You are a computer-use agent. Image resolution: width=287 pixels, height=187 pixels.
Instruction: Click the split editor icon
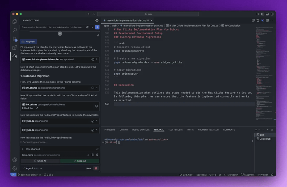tap(267, 20)
